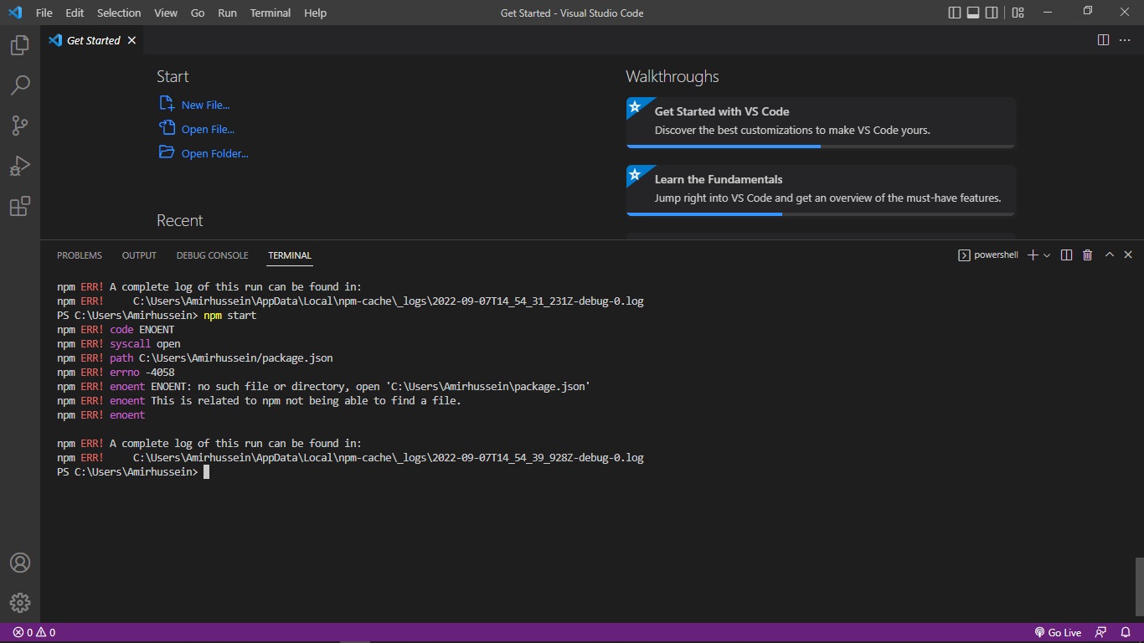
Task: Click the 'syscall open' error line
Action: pos(119,344)
